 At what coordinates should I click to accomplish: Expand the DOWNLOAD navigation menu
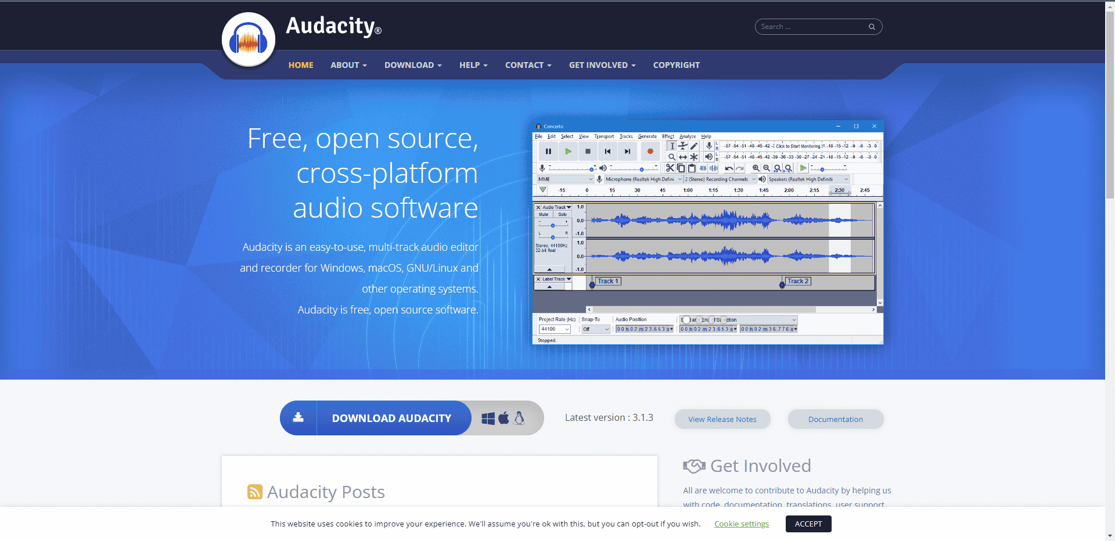point(413,65)
